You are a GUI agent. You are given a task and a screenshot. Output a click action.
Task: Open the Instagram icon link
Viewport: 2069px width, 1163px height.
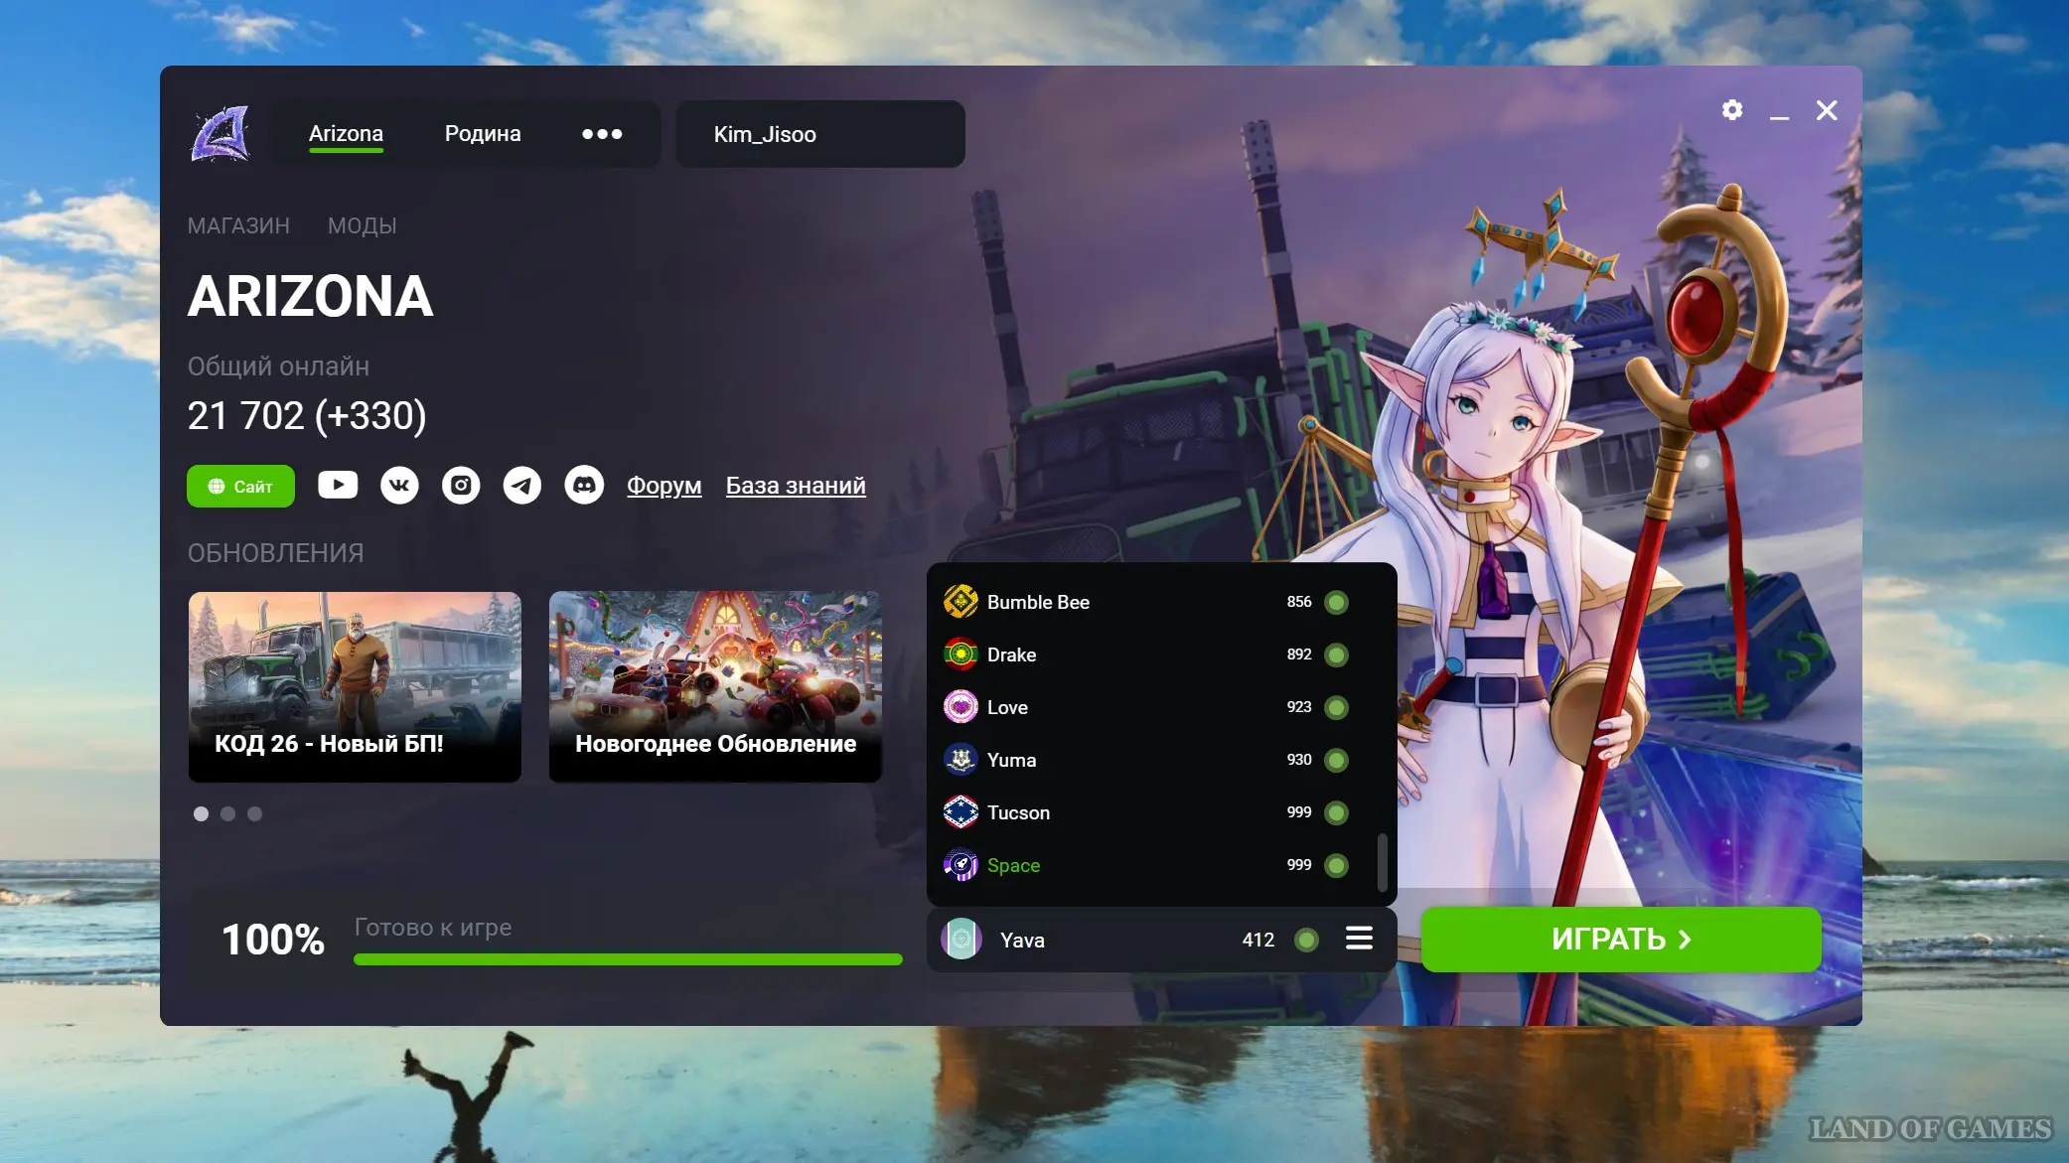[x=461, y=485]
